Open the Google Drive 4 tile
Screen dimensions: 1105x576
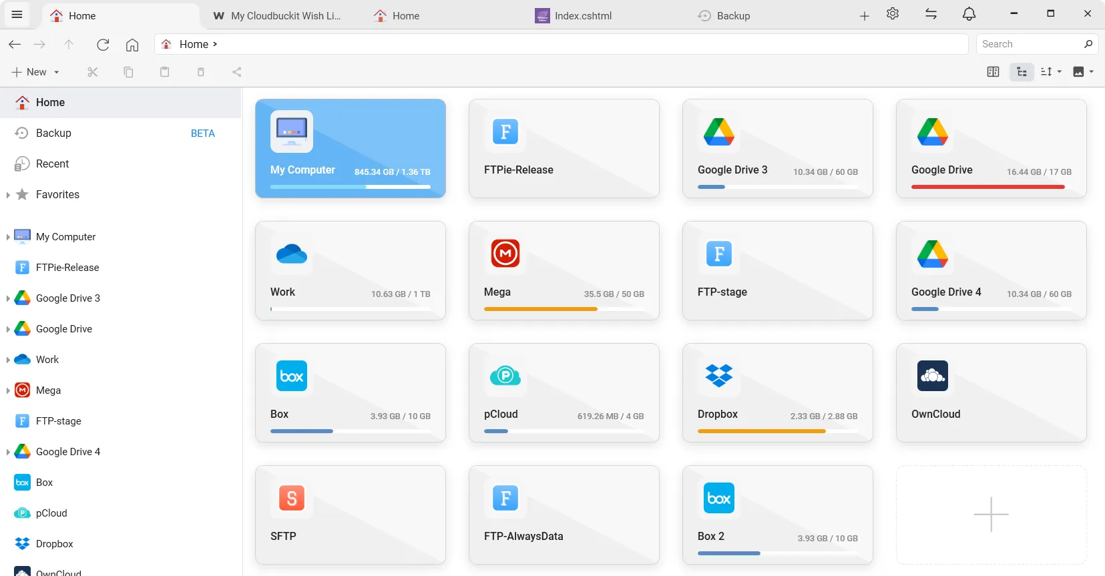click(991, 270)
